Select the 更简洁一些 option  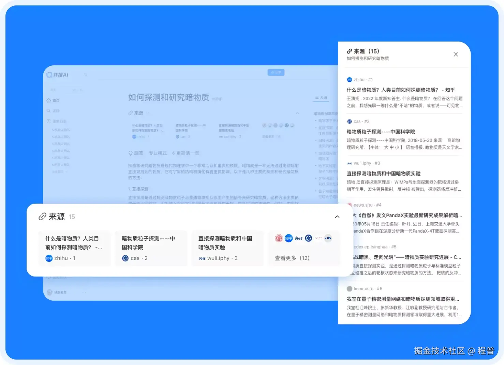coord(189,153)
